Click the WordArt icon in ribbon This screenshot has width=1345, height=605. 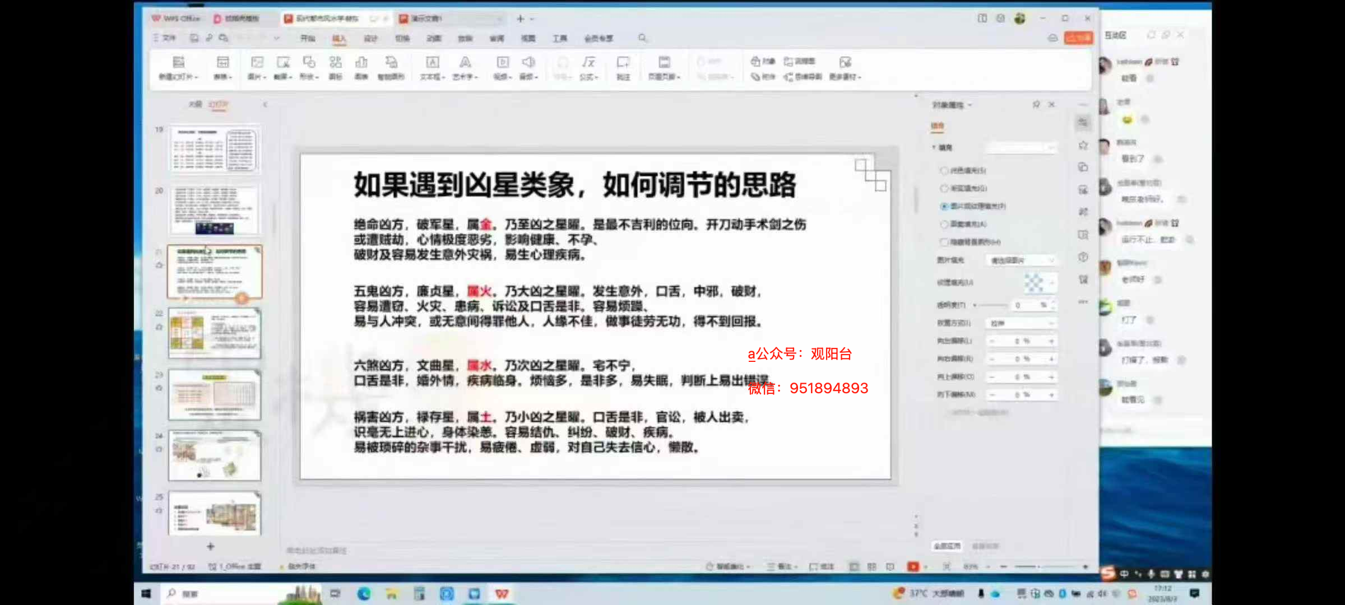point(465,63)
